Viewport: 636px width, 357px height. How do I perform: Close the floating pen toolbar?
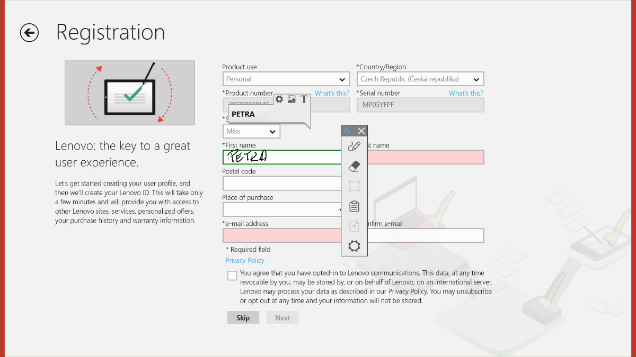coord(361,131)
